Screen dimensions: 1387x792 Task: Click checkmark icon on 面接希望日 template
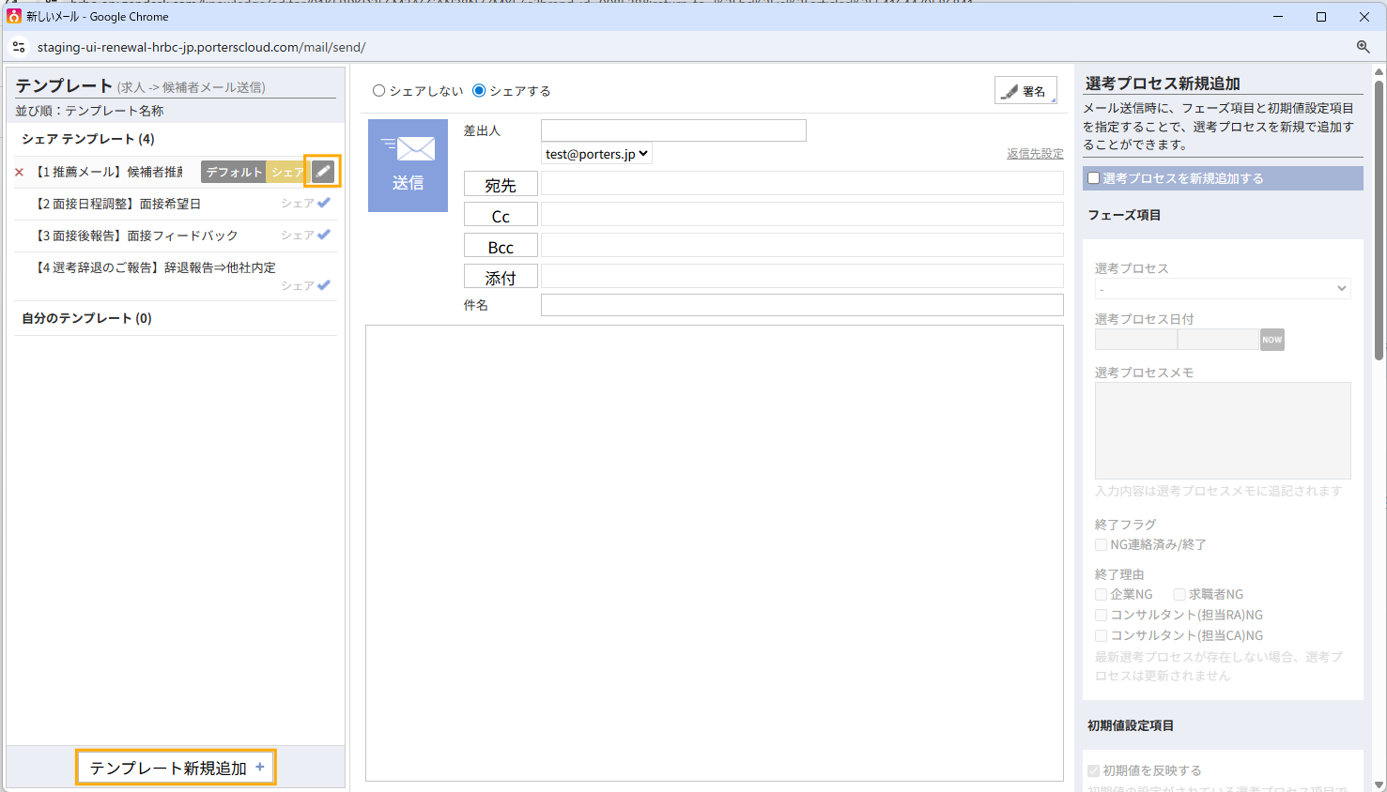[324, 203]
